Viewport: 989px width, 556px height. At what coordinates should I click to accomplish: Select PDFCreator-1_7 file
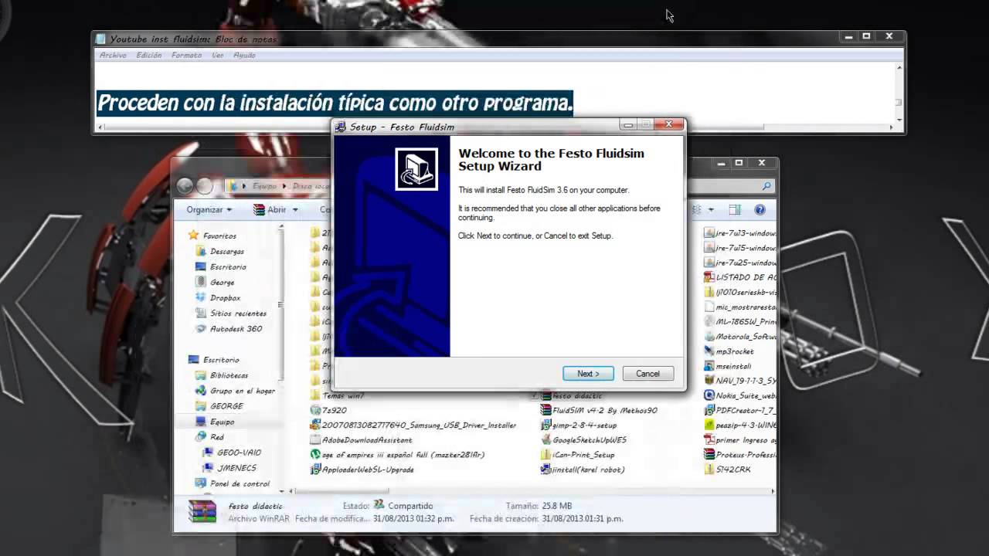pos(740,410)
